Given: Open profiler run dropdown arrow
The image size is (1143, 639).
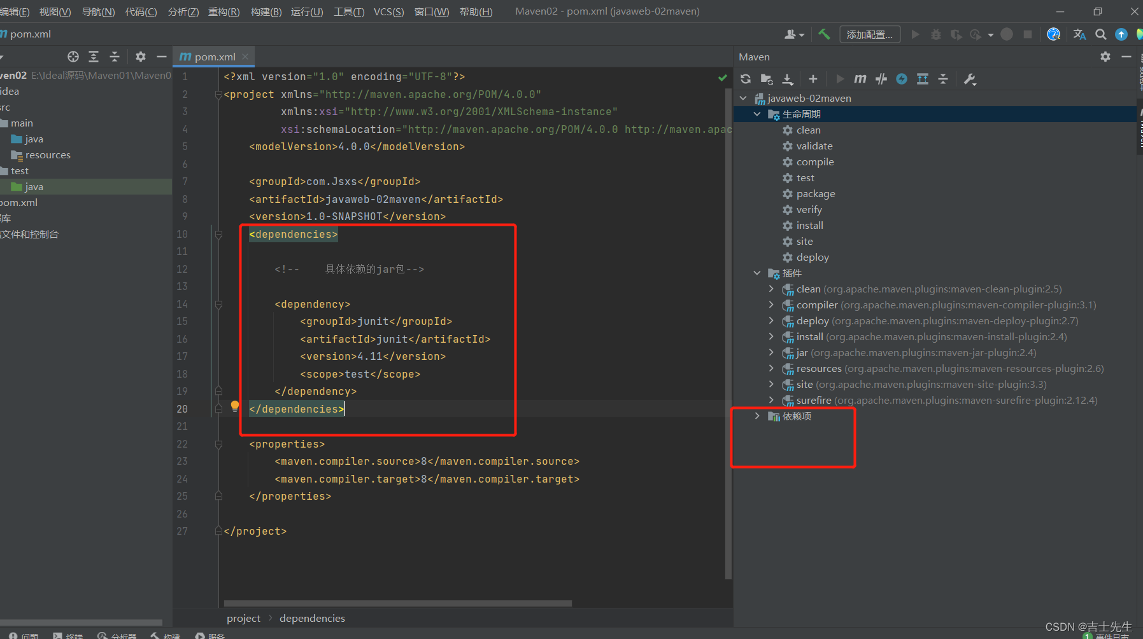Looking at the screenshot, I should pyautogui.click(x=991, y=35).
